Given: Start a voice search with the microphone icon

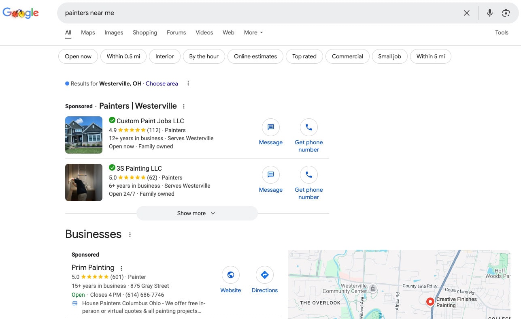Looking at the screenshot, I should [489, 13].
